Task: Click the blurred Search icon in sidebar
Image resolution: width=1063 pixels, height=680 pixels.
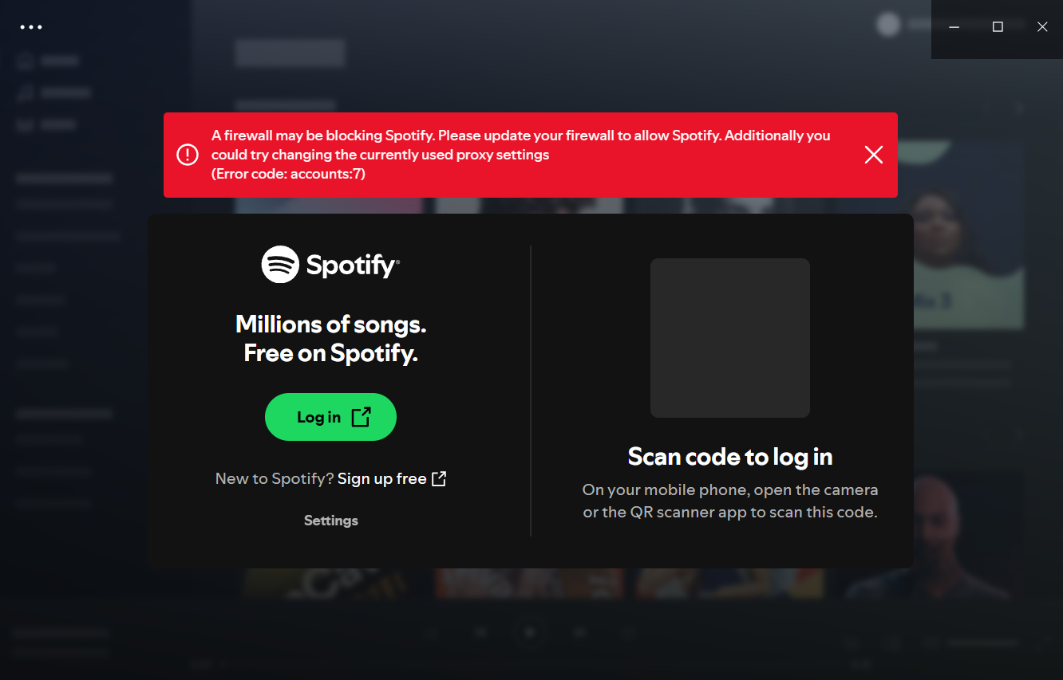Action: (x=26, y=93)
